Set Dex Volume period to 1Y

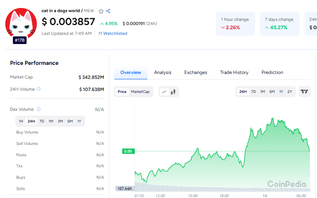click(79, 121)
